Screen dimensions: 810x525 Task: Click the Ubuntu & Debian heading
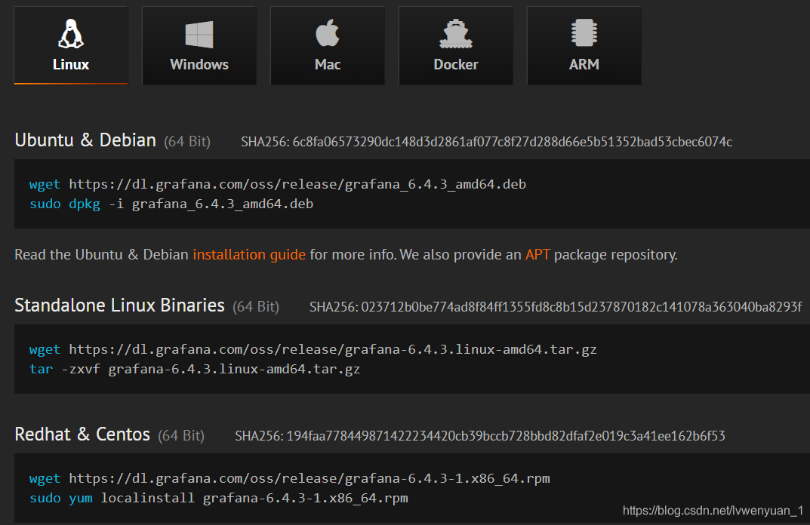85,140
